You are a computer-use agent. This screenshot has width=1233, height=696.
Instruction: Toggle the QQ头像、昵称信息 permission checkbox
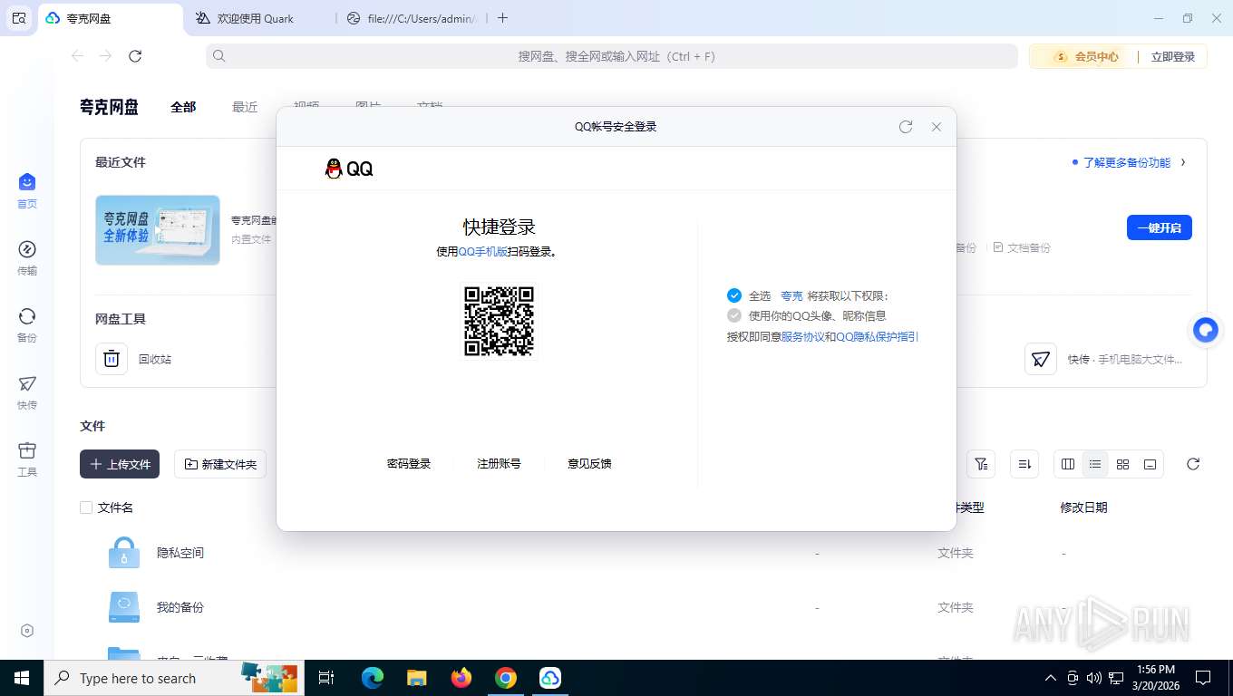click(734, 315)
